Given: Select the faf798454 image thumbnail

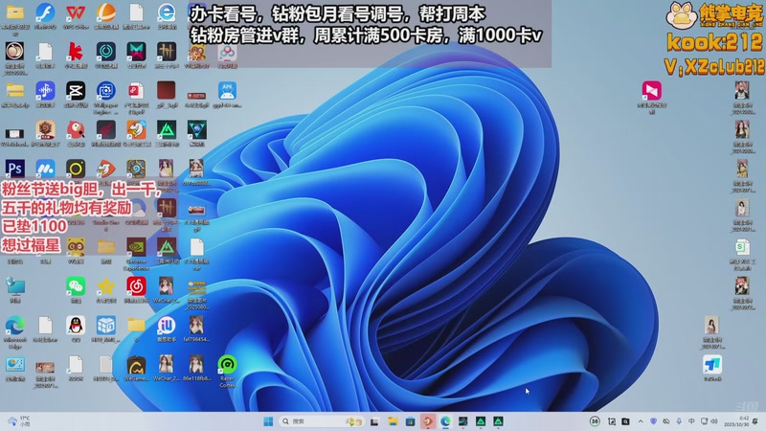Looking at the screenshot, I should tap(196, 326).
